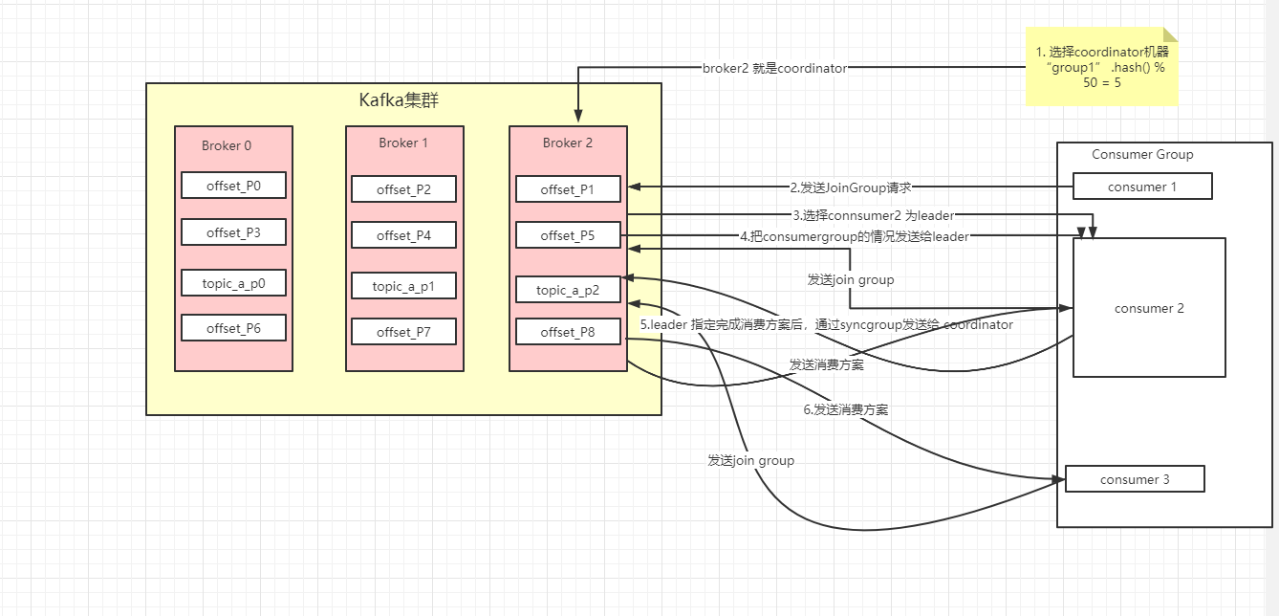Click the consumer 3 box
Screen dimensions: 1279x616
pyautogui.click(x=1135, y=478)
